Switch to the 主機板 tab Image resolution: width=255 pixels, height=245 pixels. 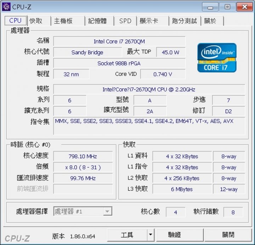coord(68,21)
